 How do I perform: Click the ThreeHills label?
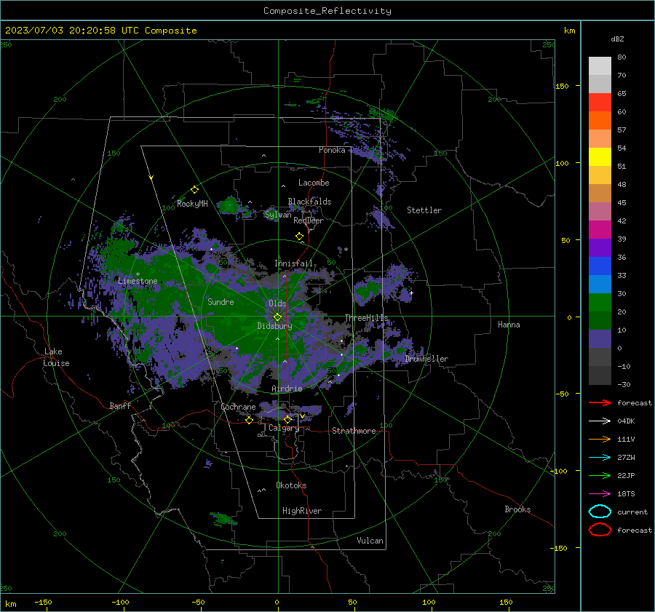[366, 318]
